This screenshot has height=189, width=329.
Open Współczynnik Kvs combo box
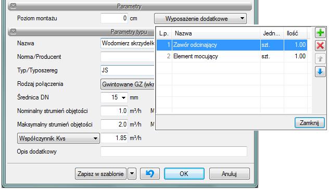[58, 138]
